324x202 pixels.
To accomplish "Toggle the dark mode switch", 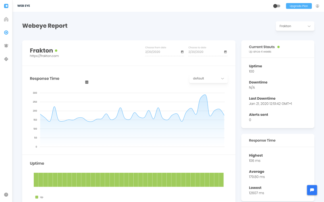I will 277,6.
